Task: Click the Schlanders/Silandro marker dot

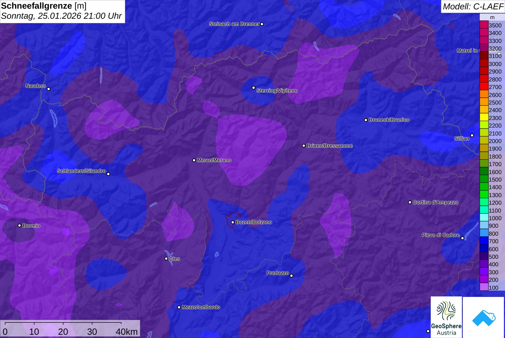Action: tap(108, 174)
